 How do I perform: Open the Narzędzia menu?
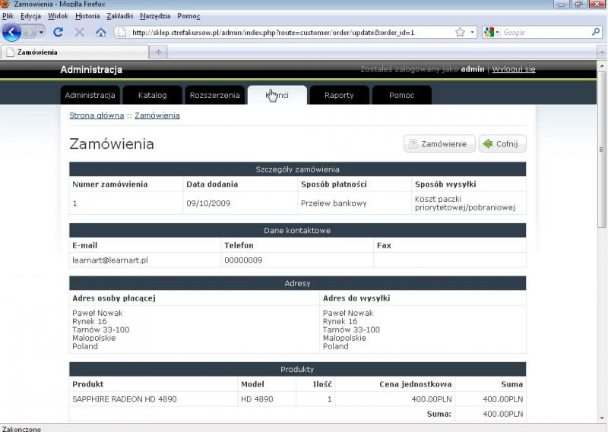click(155, 16)
